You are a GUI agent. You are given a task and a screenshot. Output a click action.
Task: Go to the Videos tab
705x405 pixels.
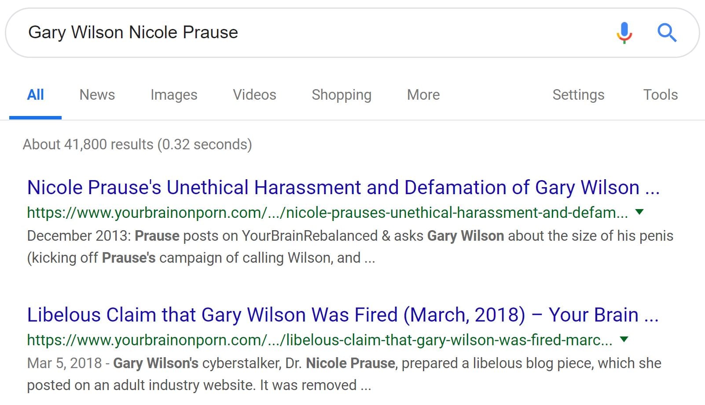click(254, 95)
